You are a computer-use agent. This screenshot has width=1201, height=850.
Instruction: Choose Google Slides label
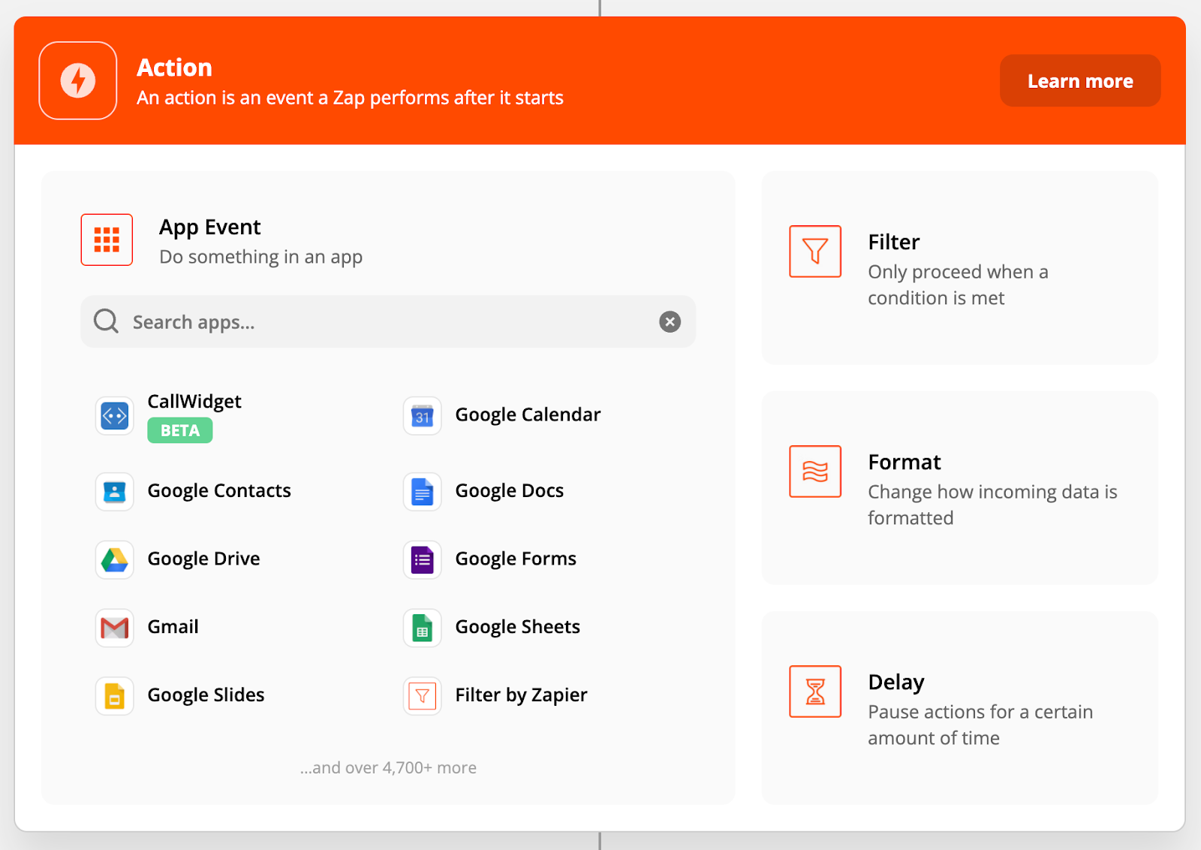tap(206, 695)
